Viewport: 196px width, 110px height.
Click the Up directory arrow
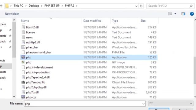click(x=1, y=6)
